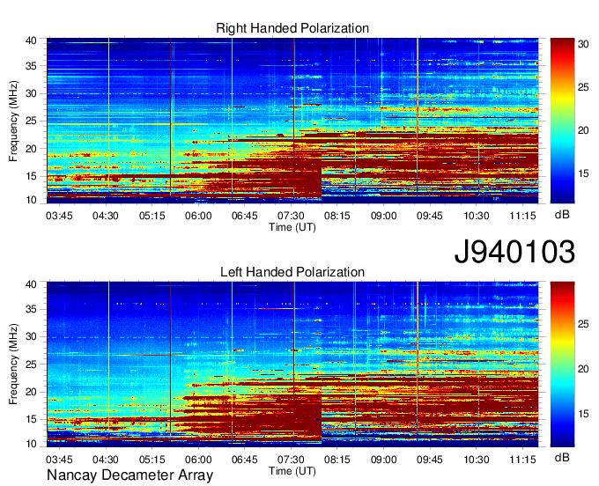This screenshot has width=599, height=486.
Task: Click the Right Handed polarization spectrogram
Action: point(292,121)
